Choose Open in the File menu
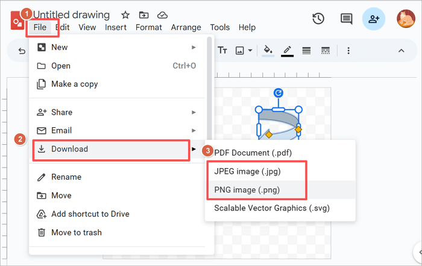Viewport: 422px width, 266px height. (118, 66)
